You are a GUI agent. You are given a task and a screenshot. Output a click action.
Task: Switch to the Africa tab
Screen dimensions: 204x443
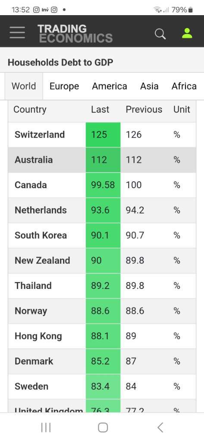(184, 86)
